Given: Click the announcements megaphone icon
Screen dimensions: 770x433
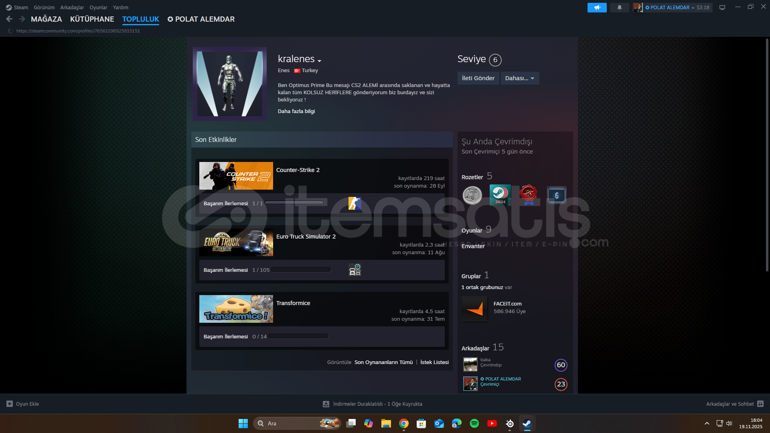Looking at the screenshot, I should pos(597,8).
